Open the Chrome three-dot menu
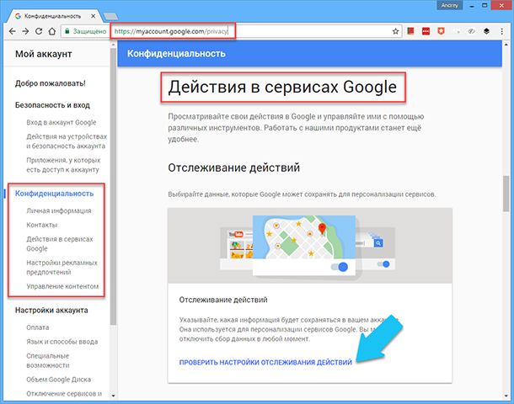Image resolution: width=514 pixels, height=404 pixels. coord(501,31)
